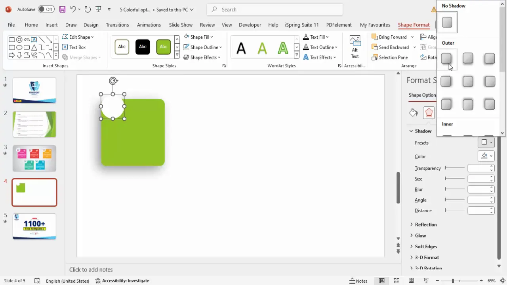507x285 pixels.
Task: Open Fill & Line paint bucket tab
Action: [414, 113]
